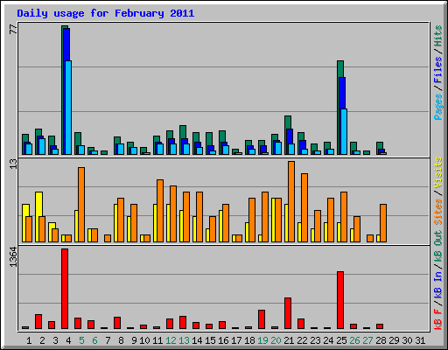The height and width of the screenshot is (350, 448).
Task: Click the green weekend day label "5"
Action: (x=81, y=340)
